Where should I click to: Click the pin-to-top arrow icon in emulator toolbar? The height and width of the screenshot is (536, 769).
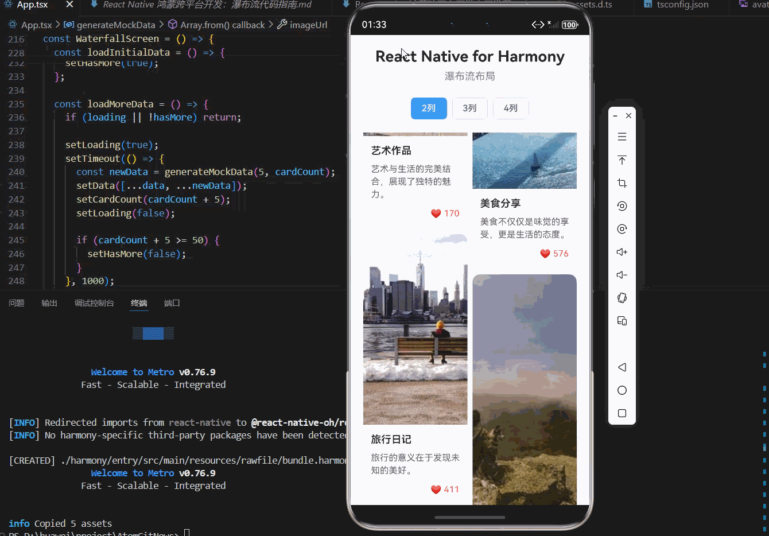(x=622, y=160)
